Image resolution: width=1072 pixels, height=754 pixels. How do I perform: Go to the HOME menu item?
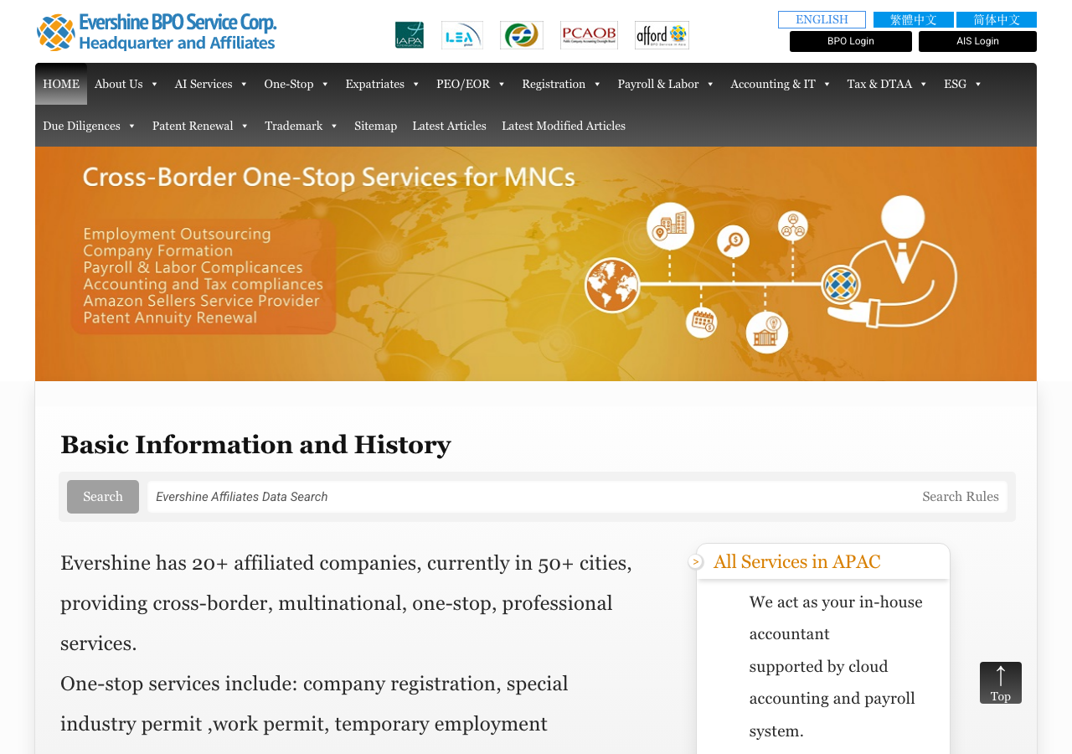(61, 84)
